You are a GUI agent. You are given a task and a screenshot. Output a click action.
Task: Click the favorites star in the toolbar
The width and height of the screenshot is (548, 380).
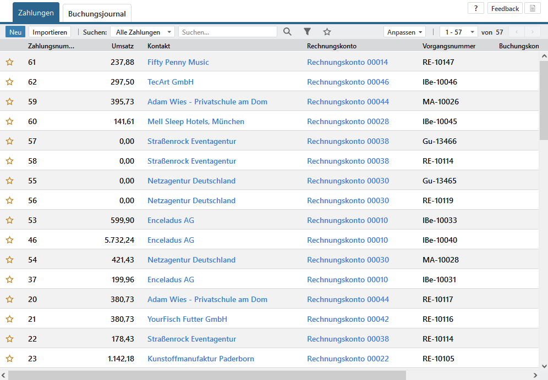[327, 32]
